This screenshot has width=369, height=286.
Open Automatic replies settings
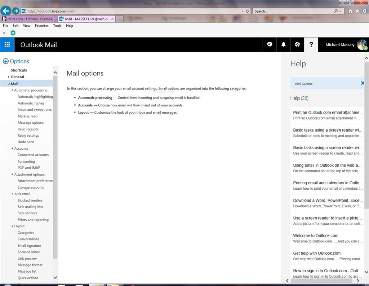[x=31, y=103]
